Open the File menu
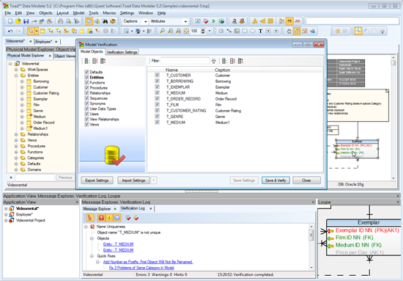 pos(8,13)
